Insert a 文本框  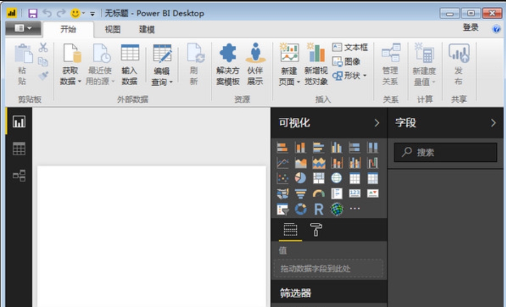pyautogui.click(x=350, y=47)
